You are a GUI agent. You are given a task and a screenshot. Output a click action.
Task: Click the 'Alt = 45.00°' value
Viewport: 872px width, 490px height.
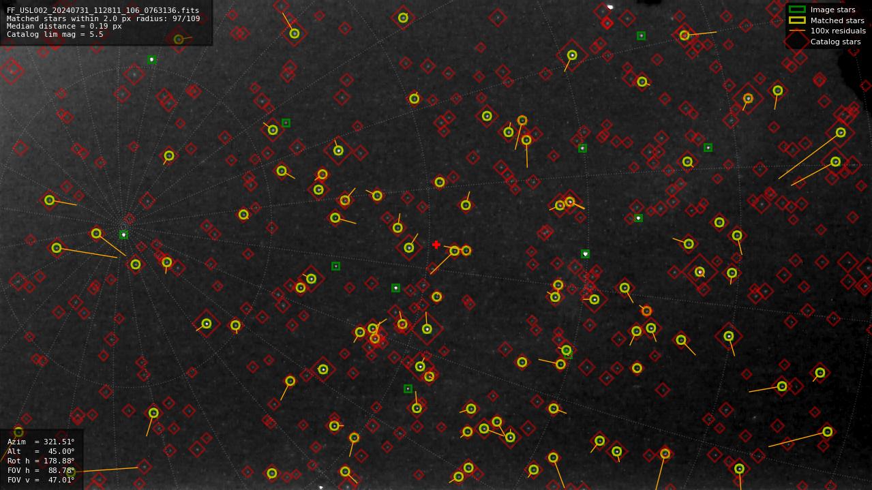click(x=41, y=451)
